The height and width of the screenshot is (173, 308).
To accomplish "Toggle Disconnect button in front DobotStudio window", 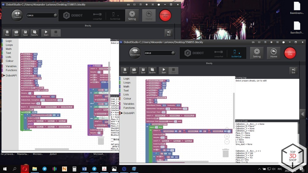I will (135, 53).
